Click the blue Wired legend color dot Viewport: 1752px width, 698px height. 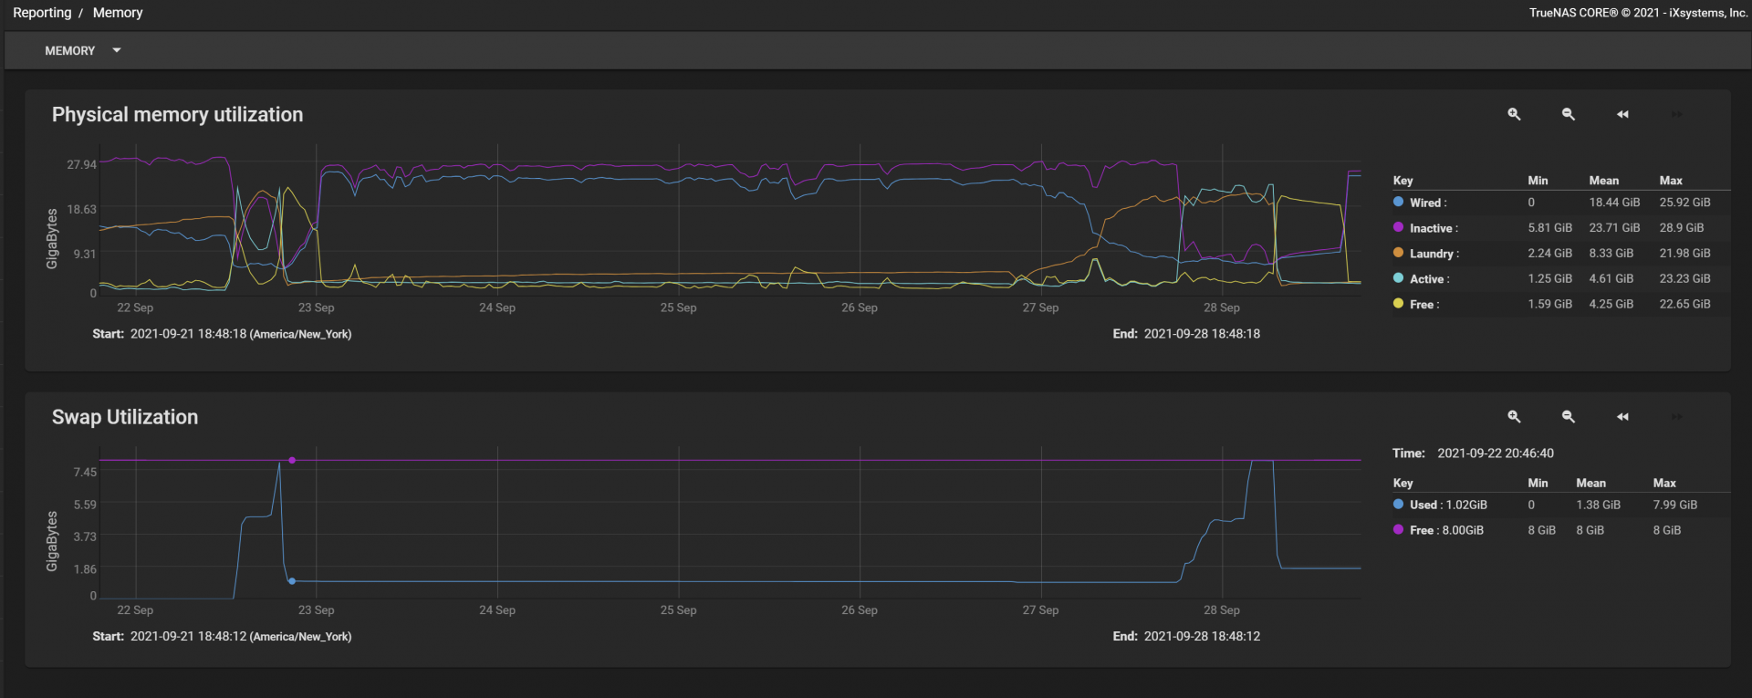(1398, 202)
